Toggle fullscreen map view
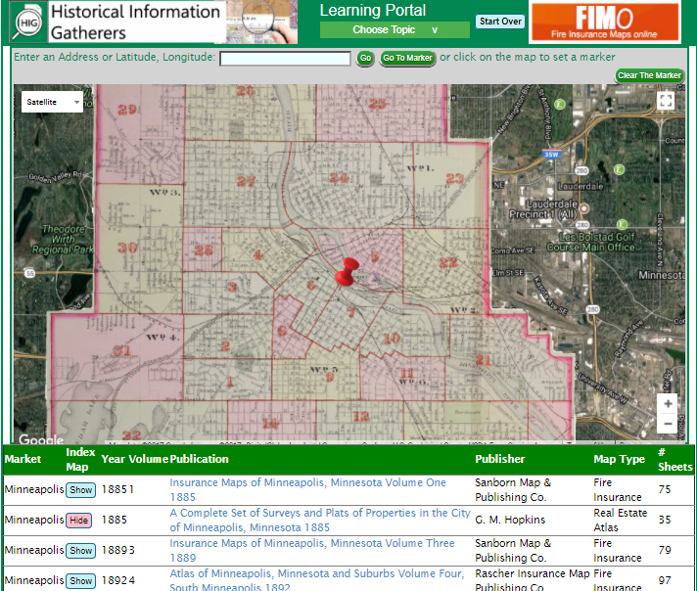 click(x=666, y=101)
